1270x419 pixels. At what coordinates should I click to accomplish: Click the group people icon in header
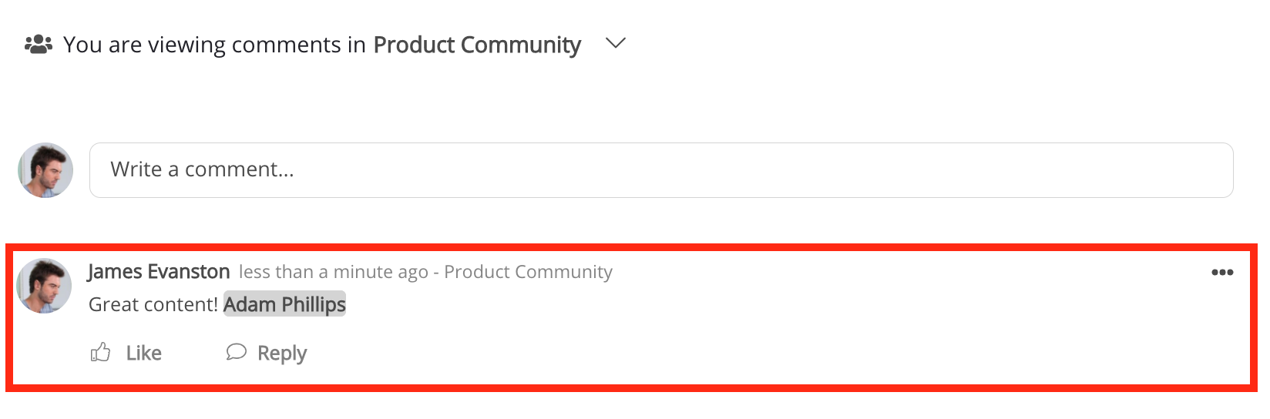(39, 45)
